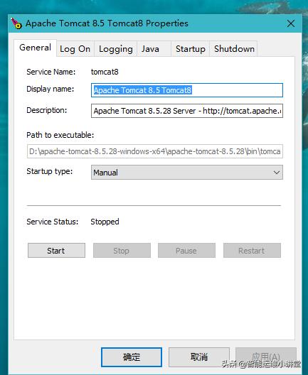Go to the Shutdown tab
This screenshot has width=308, height=375.
(233, 49)
